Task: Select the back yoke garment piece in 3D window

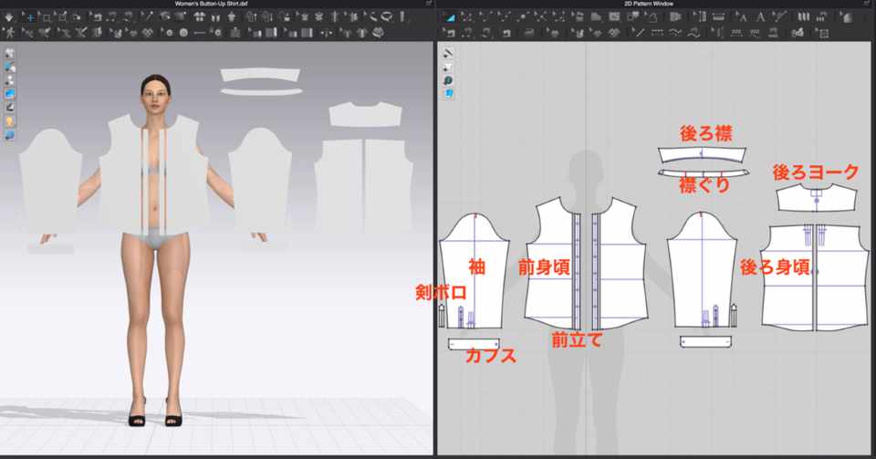Action: point(365,114)
